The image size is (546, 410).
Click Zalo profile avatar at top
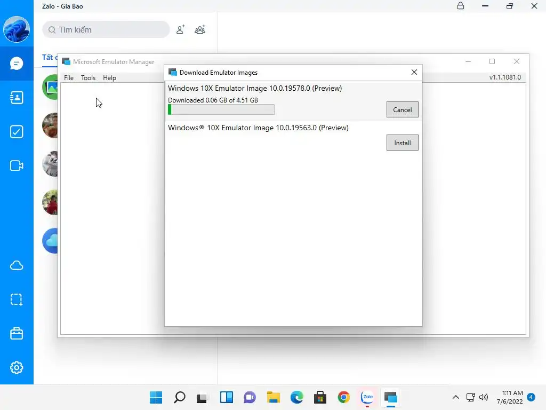17,29
